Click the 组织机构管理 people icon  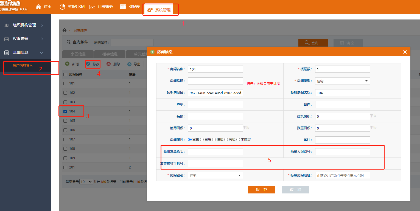click(7, 25)
